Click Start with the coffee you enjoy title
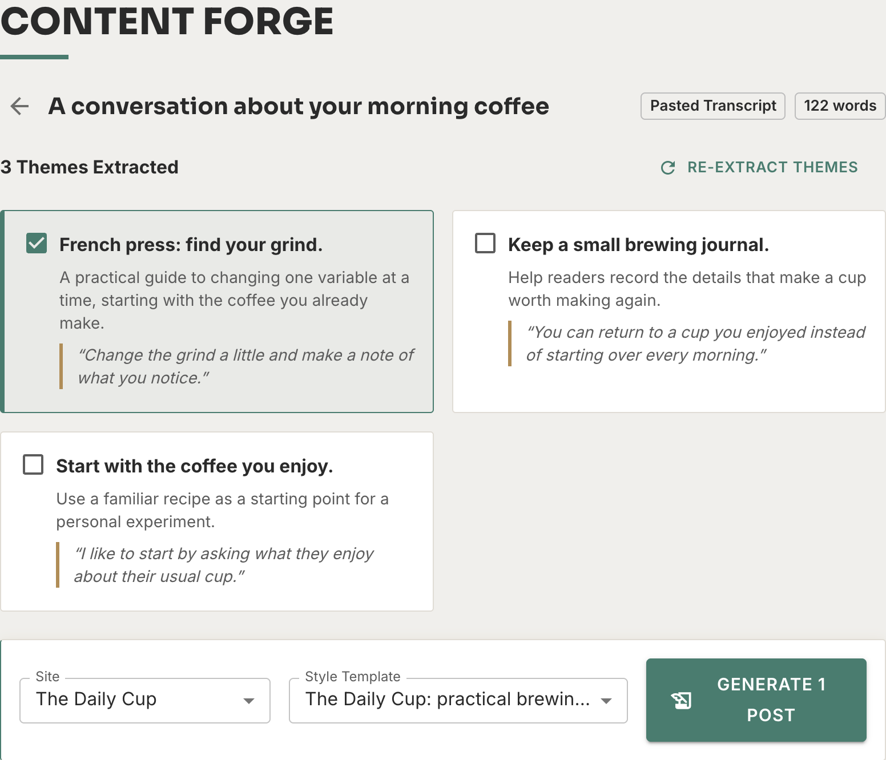This screenshot has height=760, width=886. tap(195, 466)
